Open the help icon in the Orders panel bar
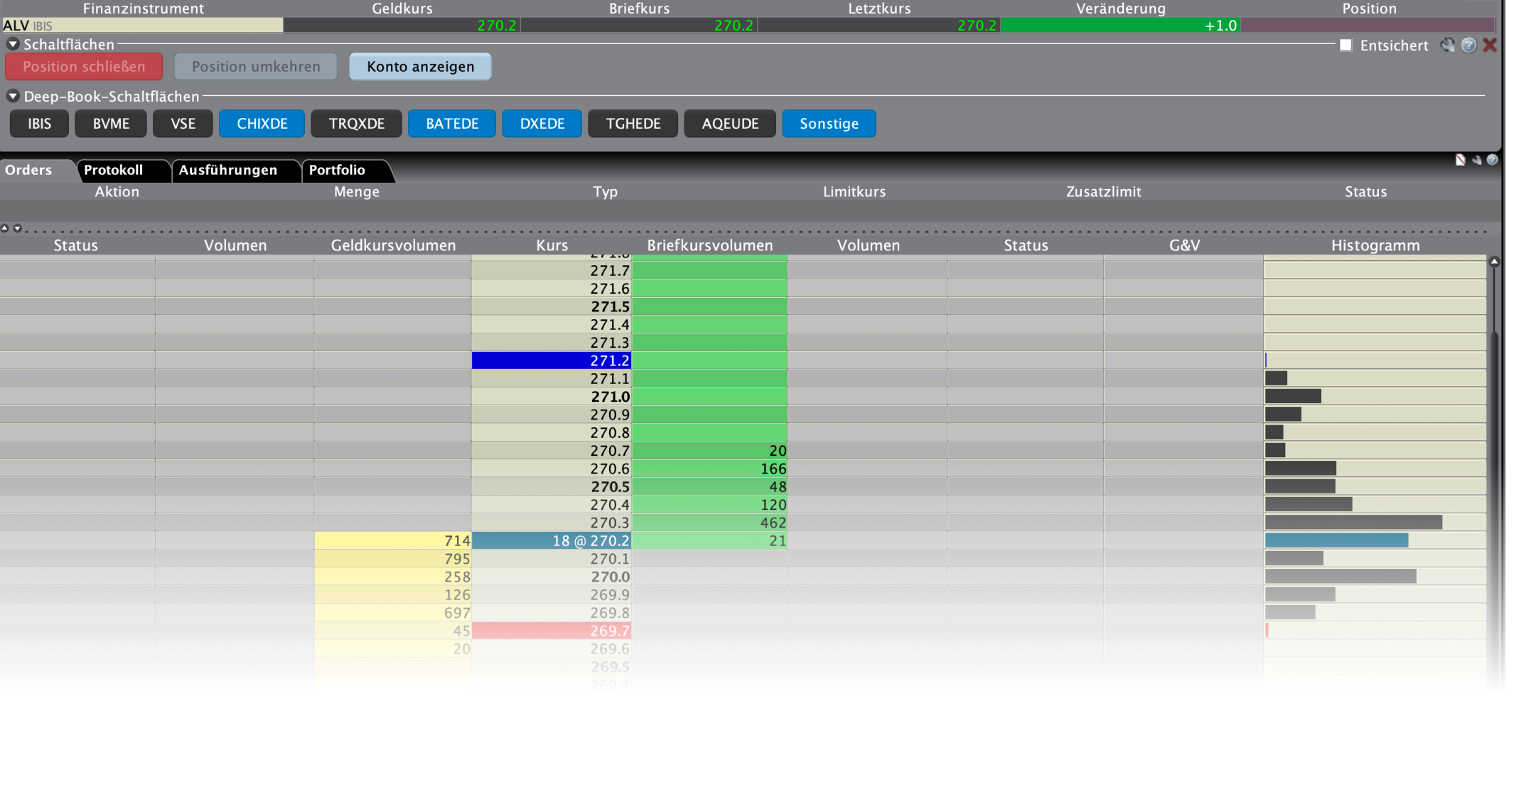The width and height of the screenshot is (1514, 785). point(1492,160)
